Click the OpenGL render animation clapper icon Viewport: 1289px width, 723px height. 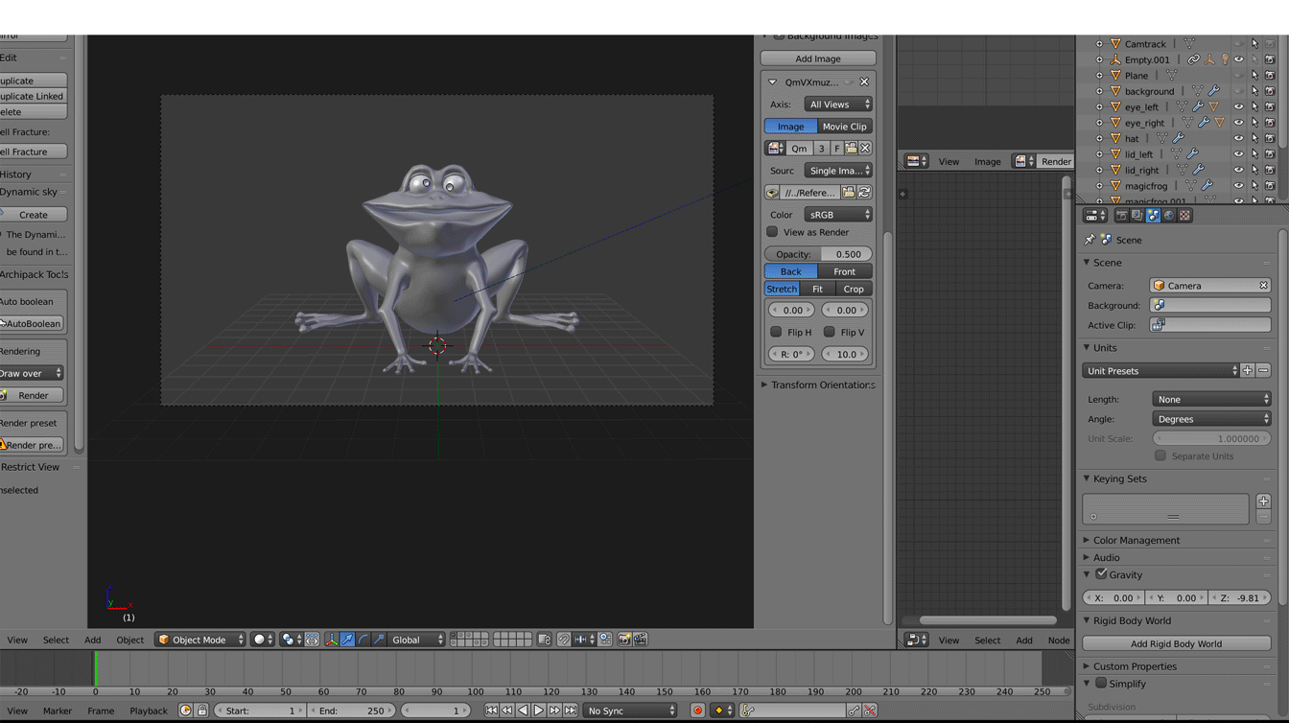[x=641, y=640]
